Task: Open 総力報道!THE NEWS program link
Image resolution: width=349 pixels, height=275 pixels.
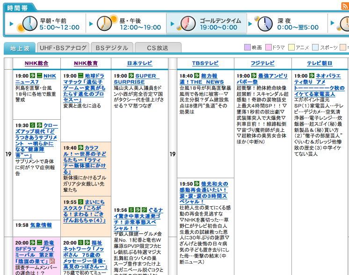Action: (202, 79)
